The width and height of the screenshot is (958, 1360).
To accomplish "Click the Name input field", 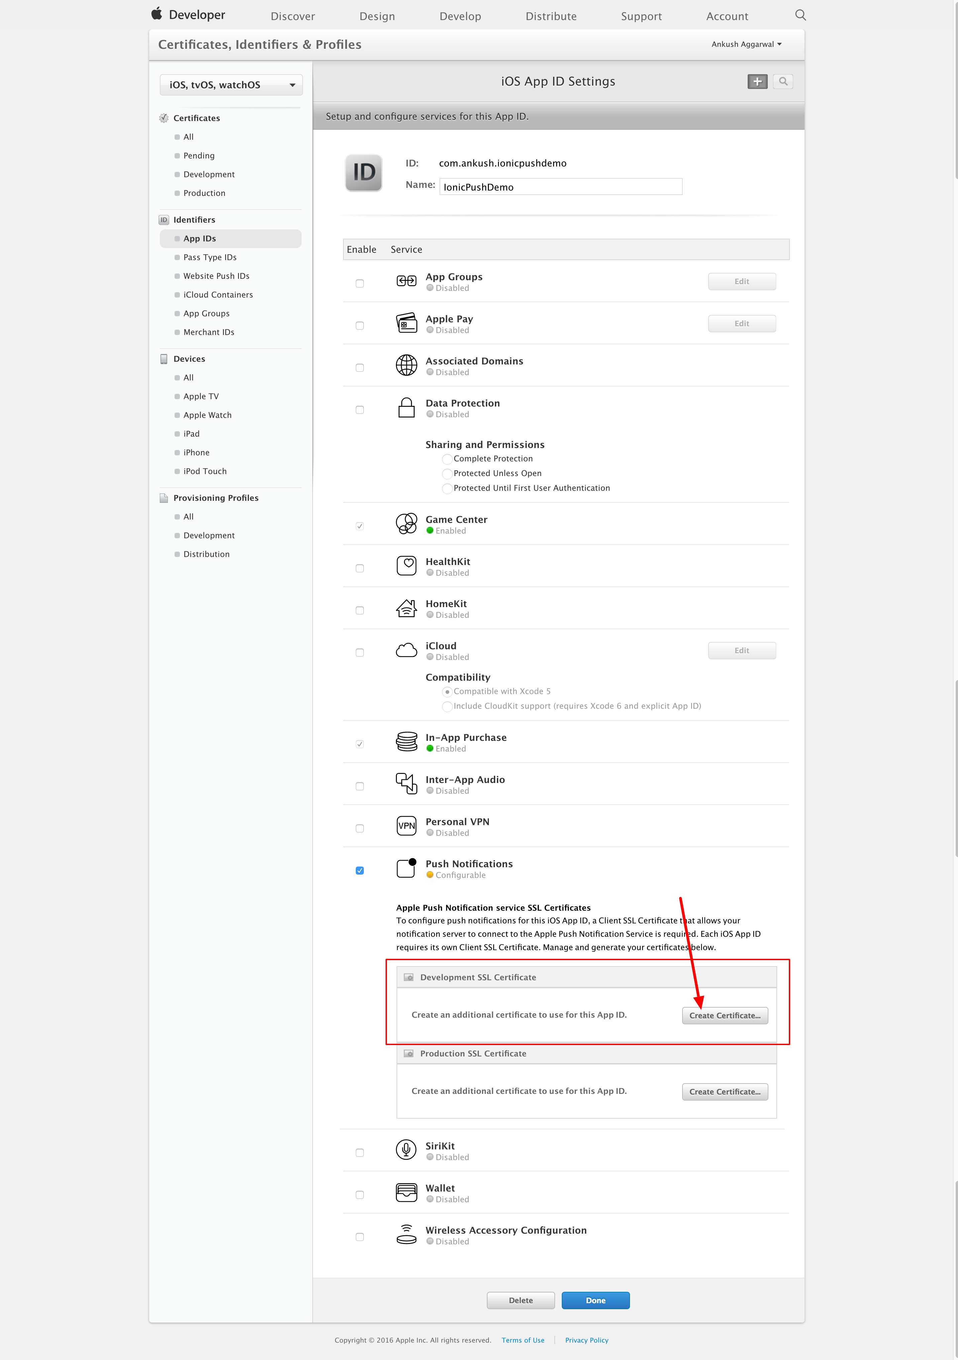I will (x=560, y=187).
